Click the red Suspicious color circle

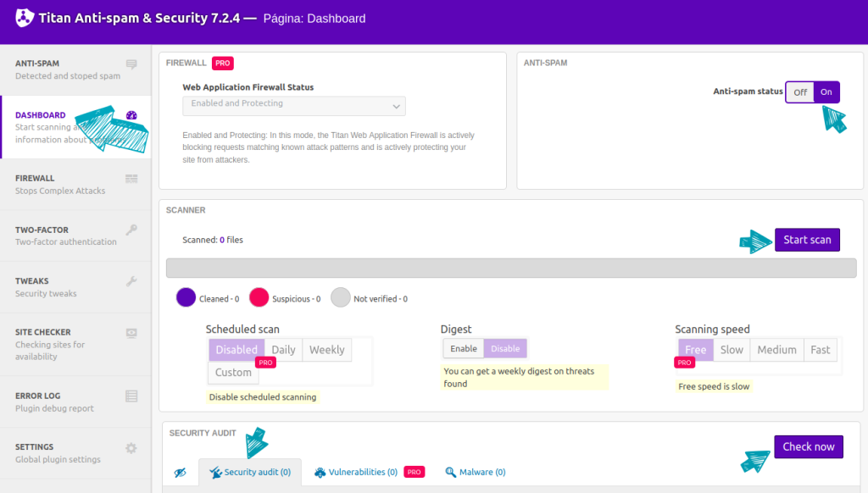pyautogui.click(x=259, y=297)
